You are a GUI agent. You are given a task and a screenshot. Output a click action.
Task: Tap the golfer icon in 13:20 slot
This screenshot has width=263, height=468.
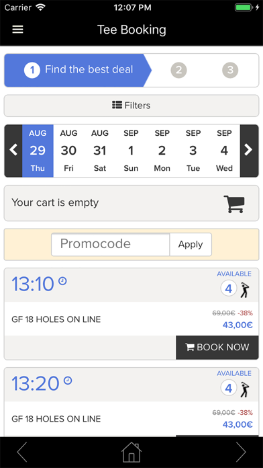point(244,389)
